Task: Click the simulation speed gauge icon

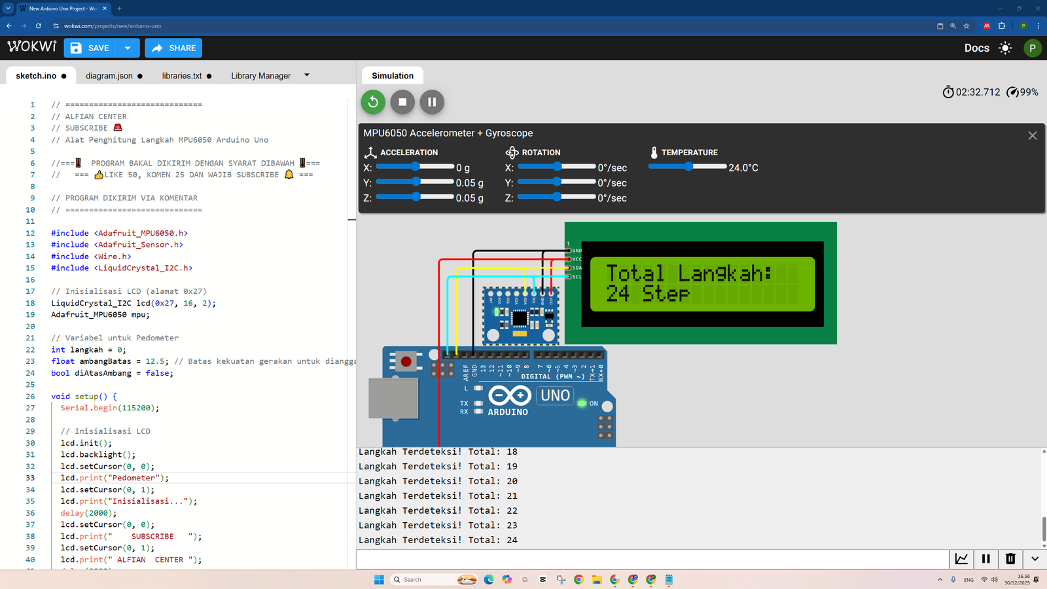Action: tap(1012, 92)
